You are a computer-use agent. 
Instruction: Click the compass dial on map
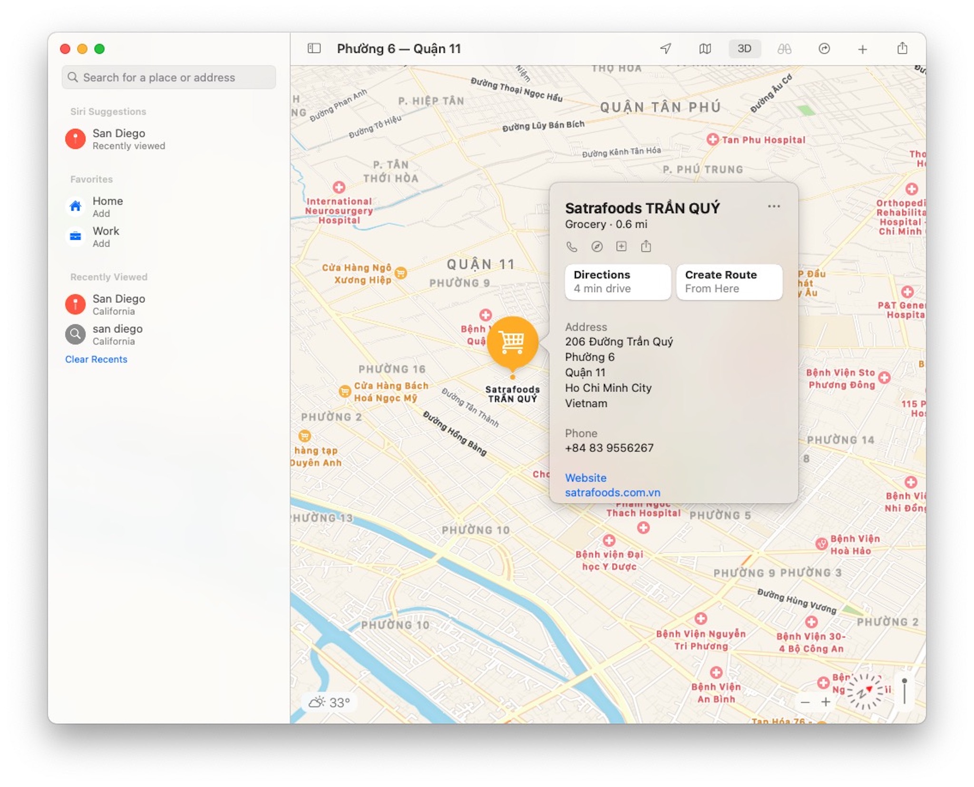tap(866, 691)
